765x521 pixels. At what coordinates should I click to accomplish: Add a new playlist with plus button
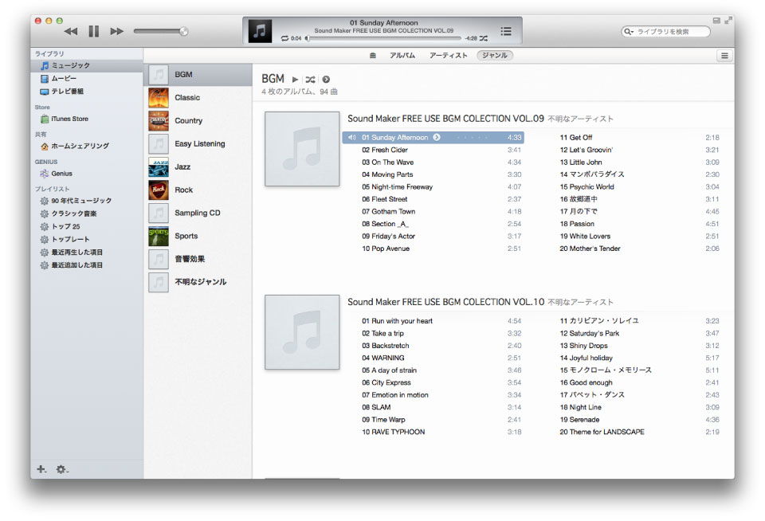[41, 469]
